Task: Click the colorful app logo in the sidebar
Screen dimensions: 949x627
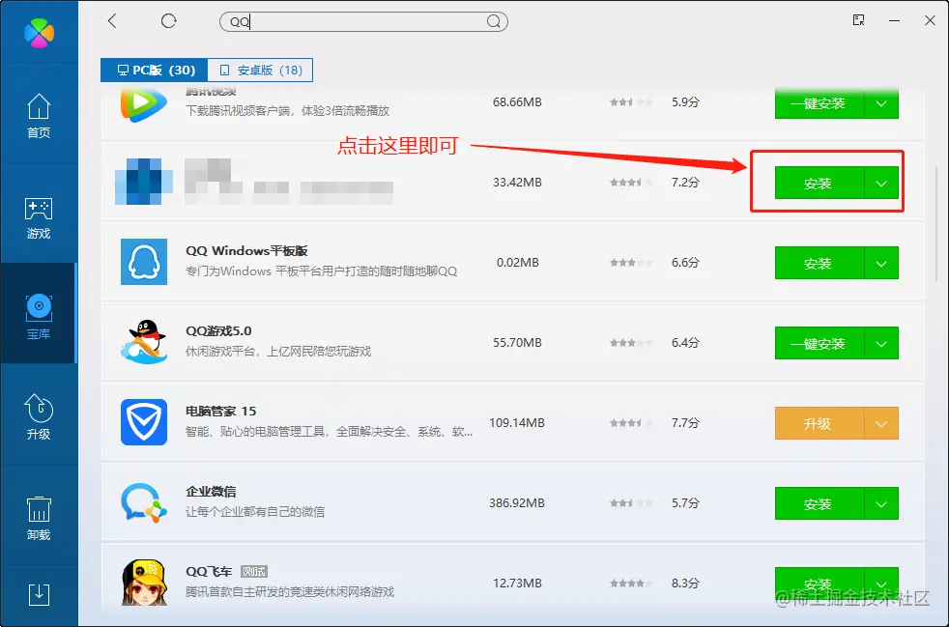Action: click(39, 33)
